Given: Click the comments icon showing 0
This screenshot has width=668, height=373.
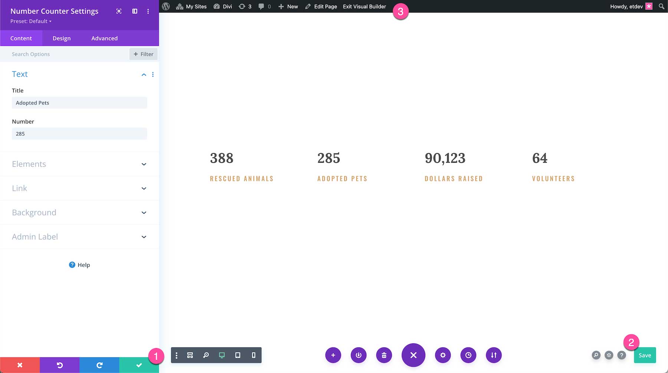Looking at the screenshot, I should click(265, 6).
